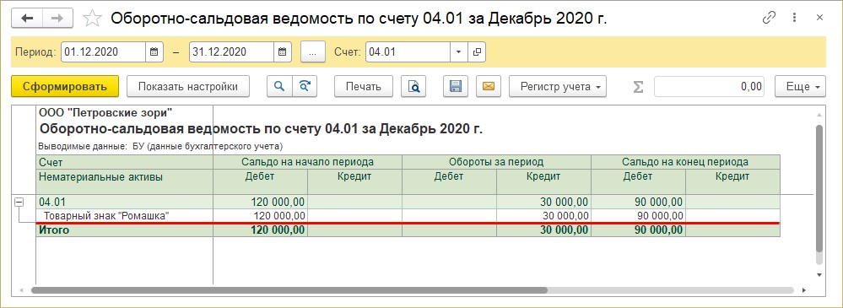Focus the end date field 31.12.2020

232,52
